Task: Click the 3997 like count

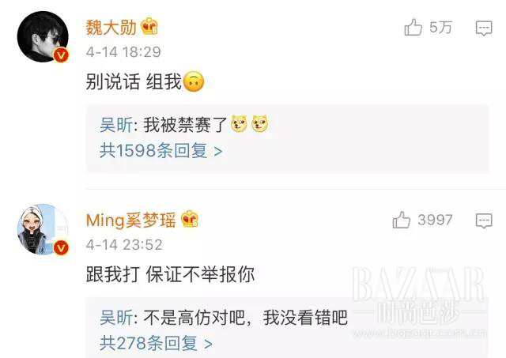Action: point(435,220)
